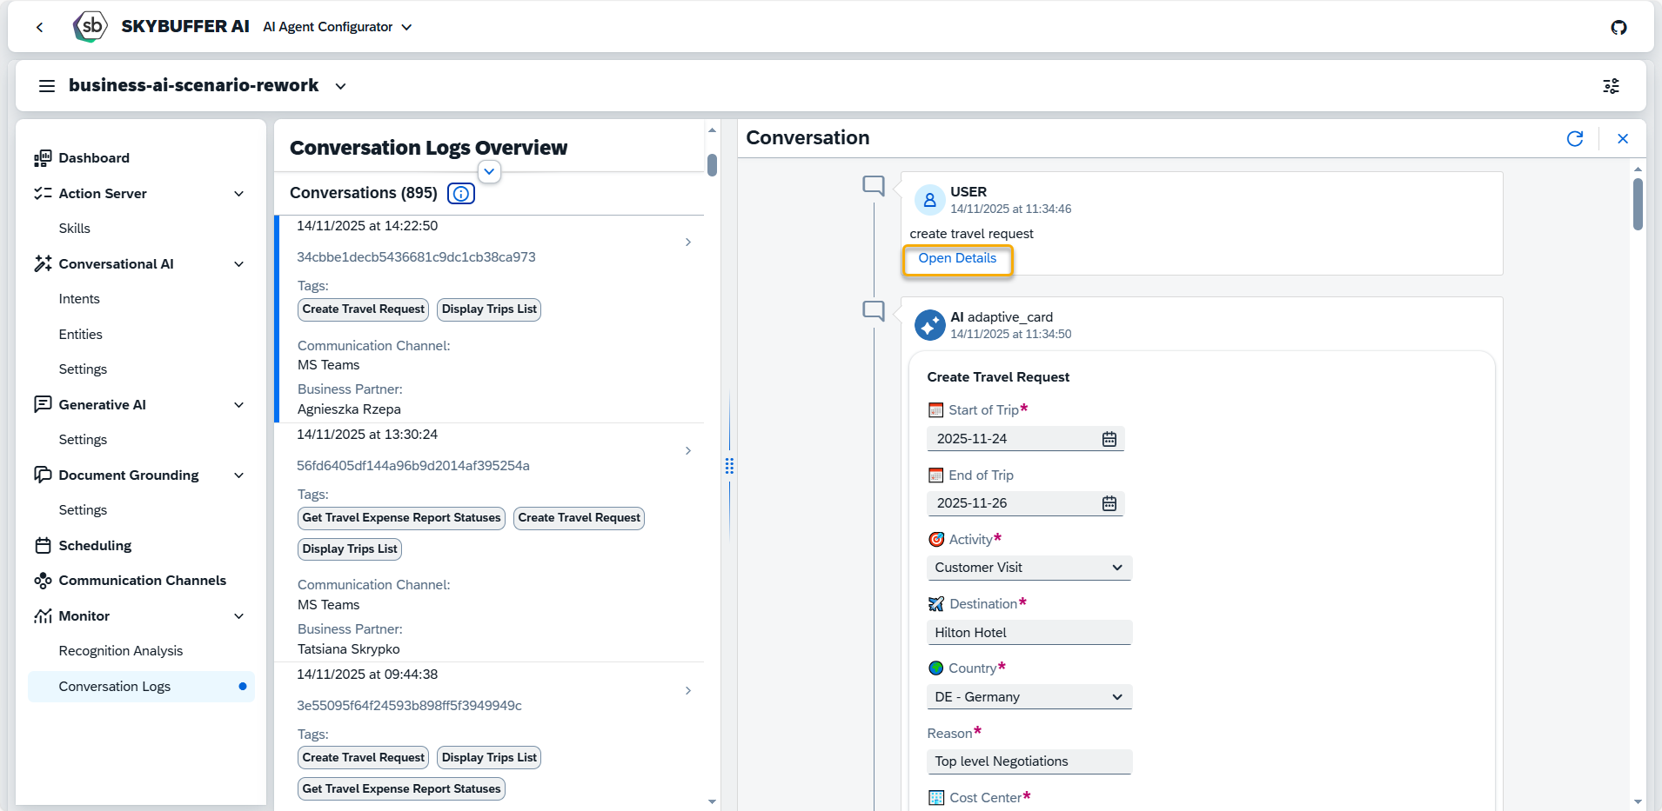The height and width of the screenshot is (811, 1662).
Task: Open the filter settings sliders icon
Action: click(x=1611, y=86)
